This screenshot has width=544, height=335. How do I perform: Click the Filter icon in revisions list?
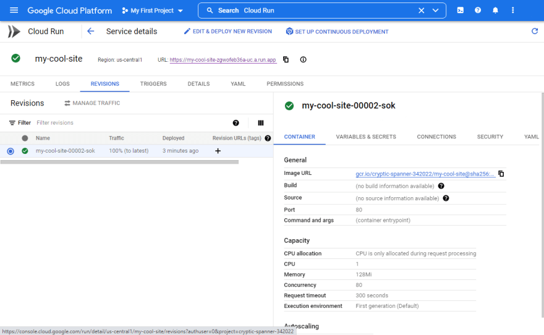point(12,123)
